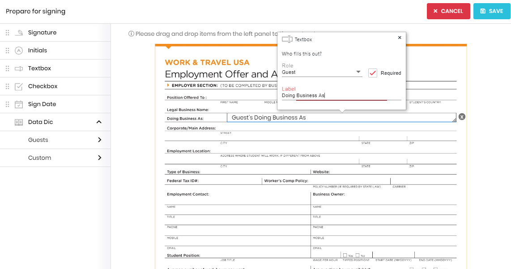The image size is (511, 269).
Task: Click the Sign Date calendar icon
Action: tap(19, 104)
